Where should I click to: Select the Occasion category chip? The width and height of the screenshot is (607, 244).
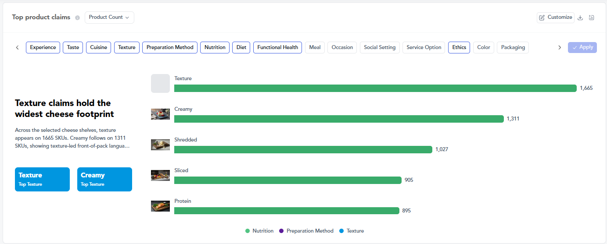(x=342, y=47)
